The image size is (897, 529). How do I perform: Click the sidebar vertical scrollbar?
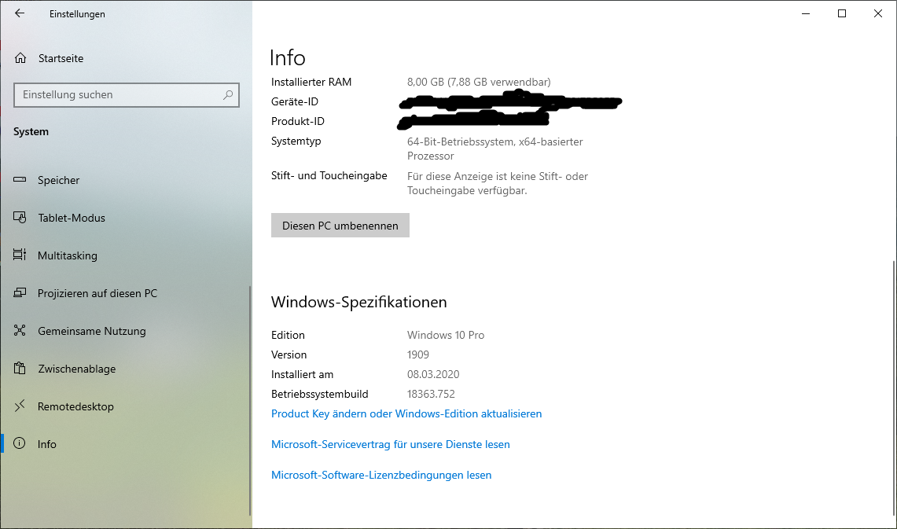tap(250, 400)
